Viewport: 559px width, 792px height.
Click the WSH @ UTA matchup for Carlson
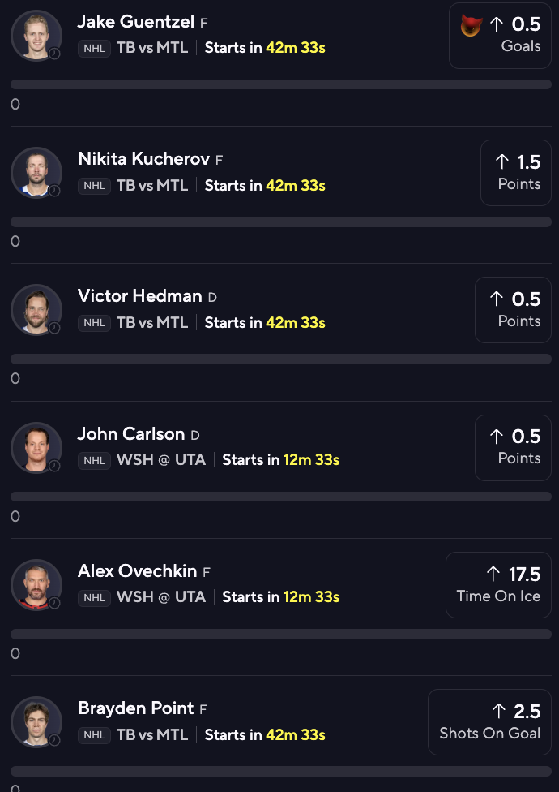pyautogui.click(x=161, y=460)
